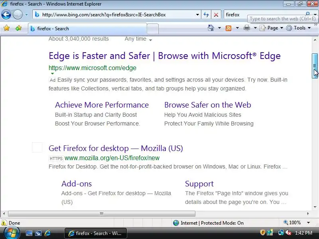This screenshot has width=319, height=239.
Task: Click the vertical scrollbar down arrow
Action: point(315,207)
